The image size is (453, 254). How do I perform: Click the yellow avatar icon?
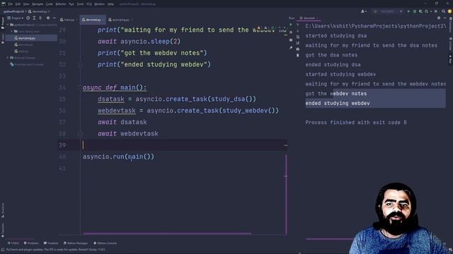coord(450,11)
